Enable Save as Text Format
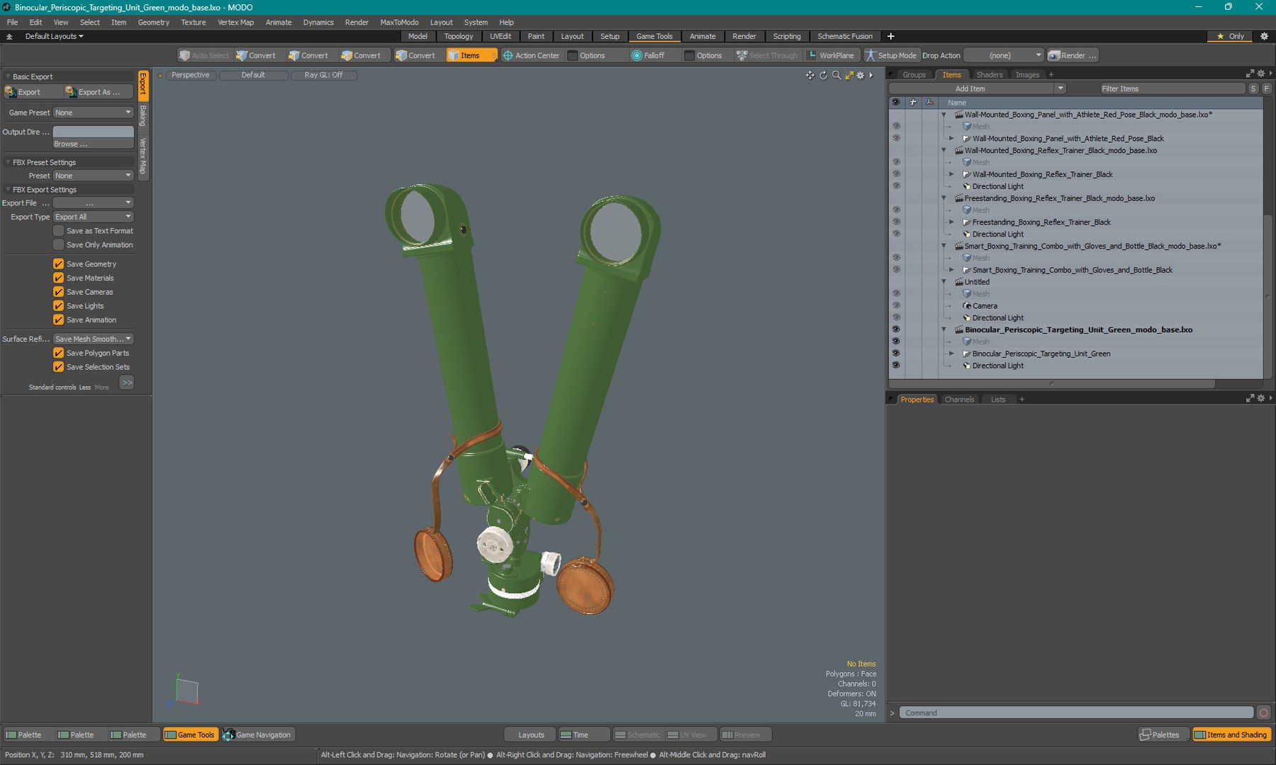Image resolution: width=1276 pixels, height=765 pixels. [x=59, y=231]
